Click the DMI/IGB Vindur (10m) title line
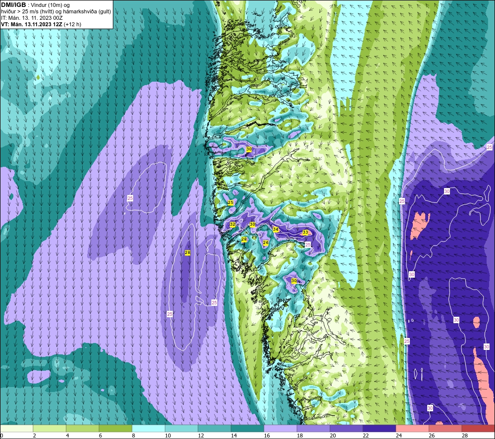495x439 pixels. tap(36, 5)
